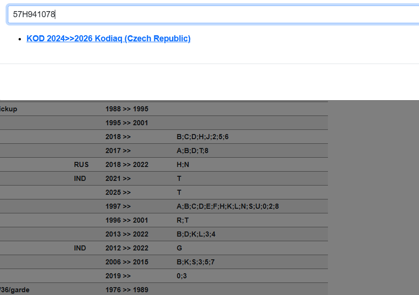Open the KOD 2024>>2026 Kodiaq link
Screen dimensions: 419x295
coord(108,38)
